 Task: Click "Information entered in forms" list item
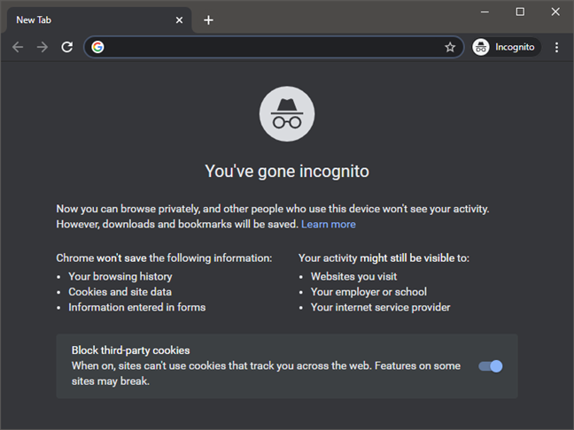click(x=137, y=307)
